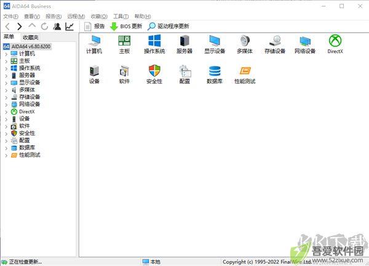Expand the 网络设备 tree node chevron
The image size is (369, 266).
pos(6,105)
